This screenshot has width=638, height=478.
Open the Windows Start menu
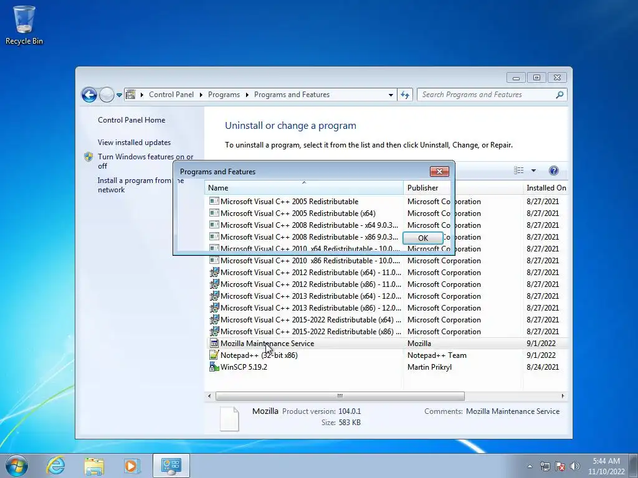(x=17, y=466)
